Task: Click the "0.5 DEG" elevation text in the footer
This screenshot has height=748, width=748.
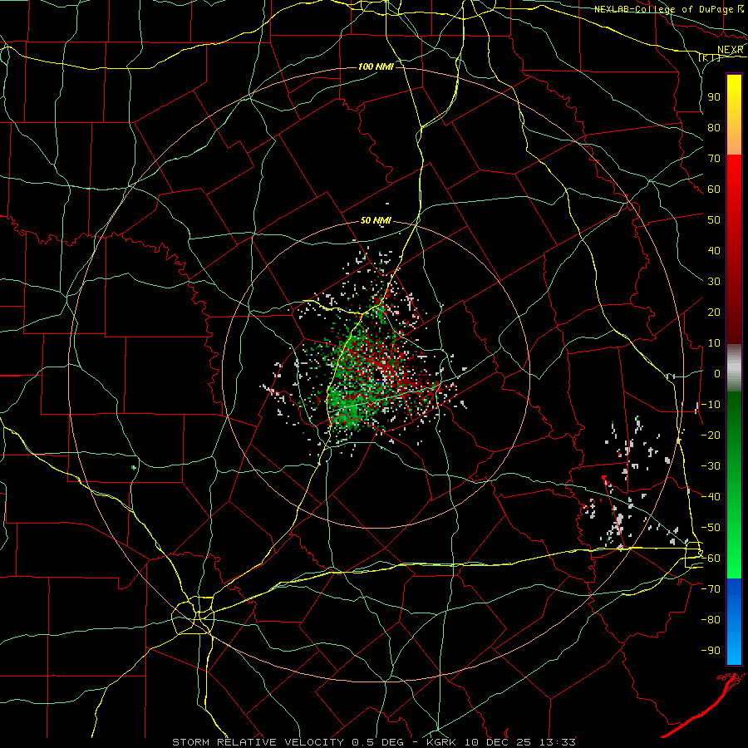Action: pyautogui.click(x=378, y=742)
